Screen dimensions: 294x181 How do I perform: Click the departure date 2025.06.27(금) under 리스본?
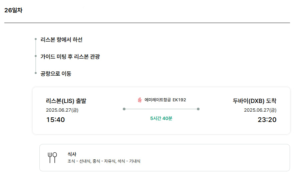pyautogui.click(x=62, y=110)
